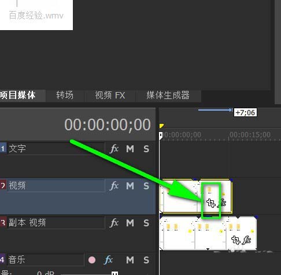The image size is (281, 275).
Task: Open the 视频 FX tab
Action: click(x=110, y=96)
